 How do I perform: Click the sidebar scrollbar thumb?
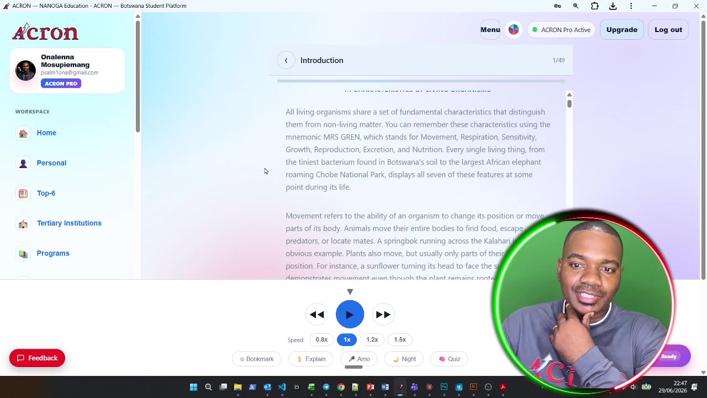coord(138,76)
